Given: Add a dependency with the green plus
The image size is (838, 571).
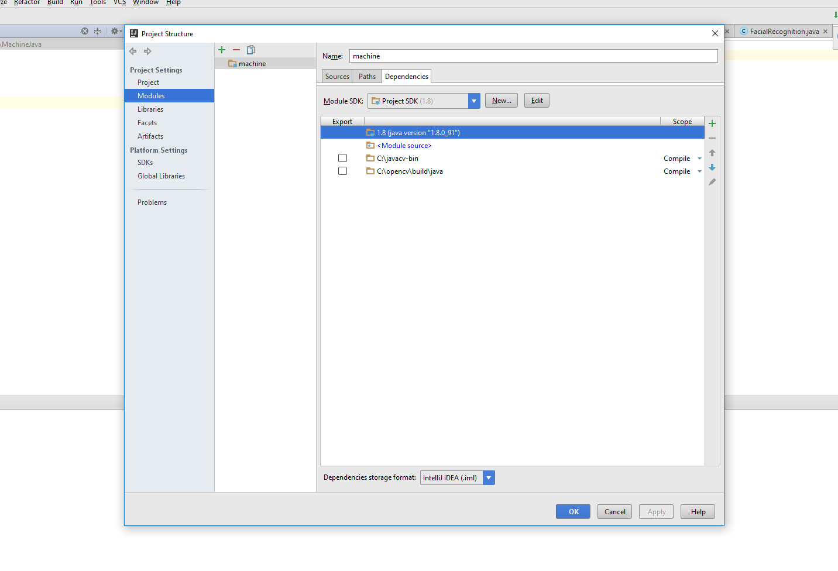Looking at the screenshot, I should [x=712, y=123].
